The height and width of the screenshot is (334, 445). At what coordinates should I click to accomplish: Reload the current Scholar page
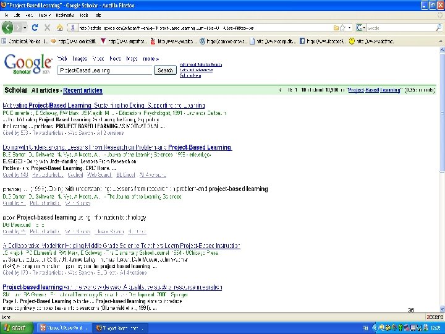(x=35, y=28)
